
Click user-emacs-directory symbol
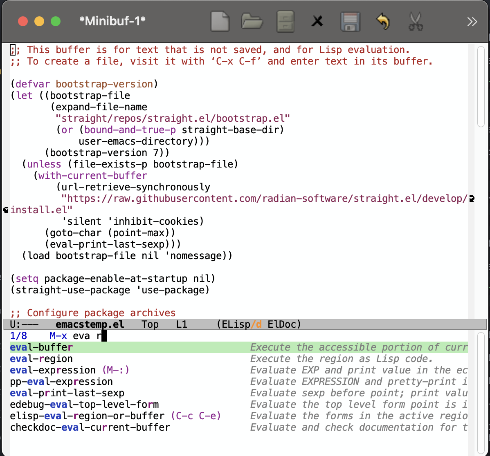tap(136, 141)
